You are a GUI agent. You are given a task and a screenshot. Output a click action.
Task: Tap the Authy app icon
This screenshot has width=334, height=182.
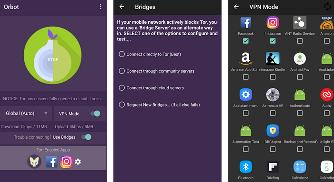click(x=326, y=95)
